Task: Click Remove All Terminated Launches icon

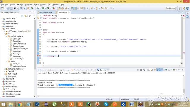Action: pyautogui.click(x=144, y=70)
